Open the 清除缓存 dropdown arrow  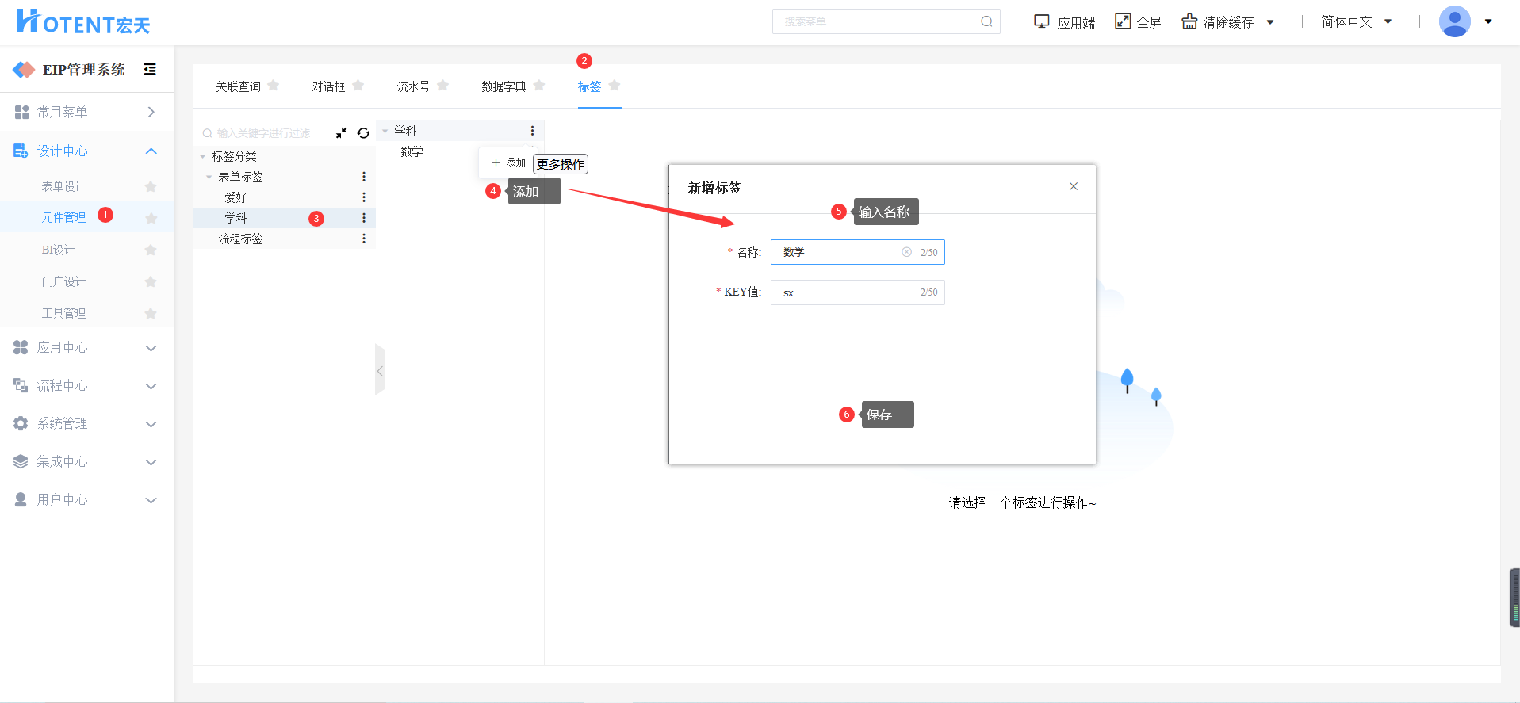click(x=1270, y=22)
